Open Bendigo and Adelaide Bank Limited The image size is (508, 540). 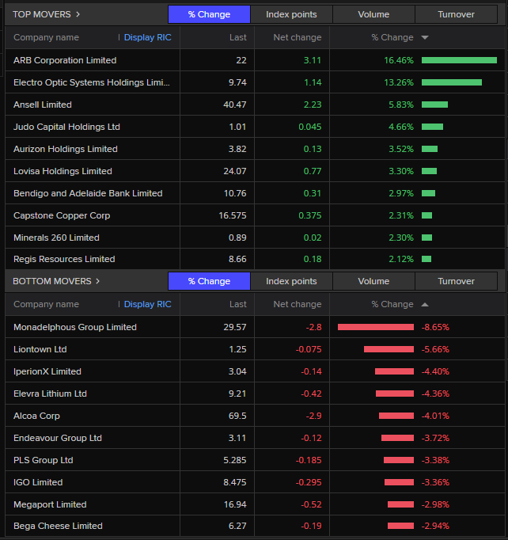point(88,193)
